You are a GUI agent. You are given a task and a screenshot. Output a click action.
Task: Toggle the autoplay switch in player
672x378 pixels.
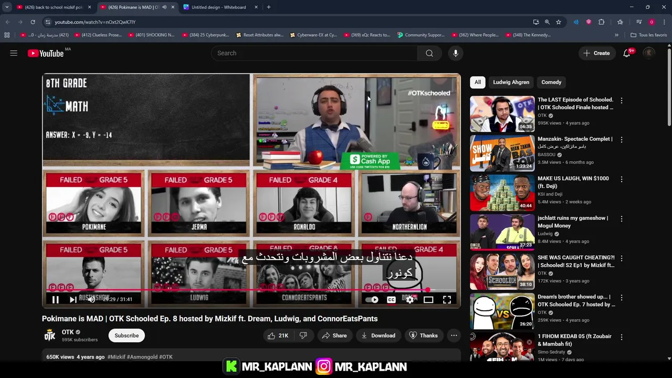tap(372, 299)
